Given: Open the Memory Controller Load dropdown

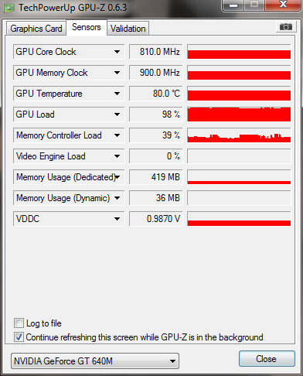Looking at the screenshot, I should pos(117,135).
